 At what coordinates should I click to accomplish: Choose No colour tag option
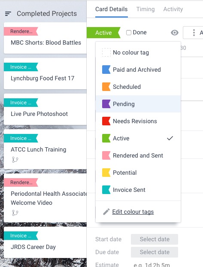[x=138, y=52]
